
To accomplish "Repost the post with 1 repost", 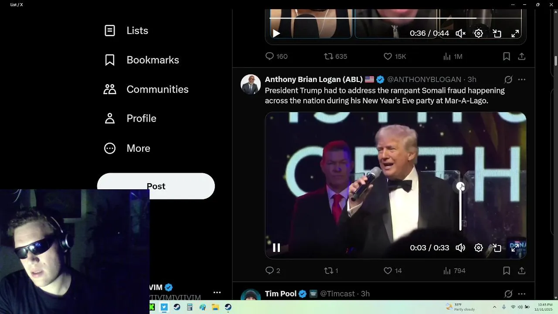I will [331, 271].
